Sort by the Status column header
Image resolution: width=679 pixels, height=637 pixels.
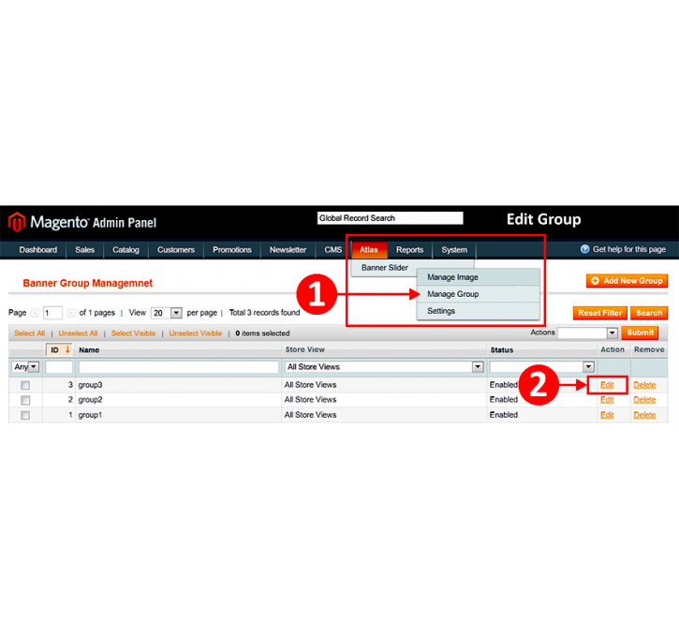coord(502,350)
